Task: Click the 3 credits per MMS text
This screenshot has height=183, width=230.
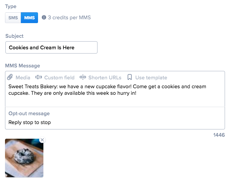Action: click(69, 17)
